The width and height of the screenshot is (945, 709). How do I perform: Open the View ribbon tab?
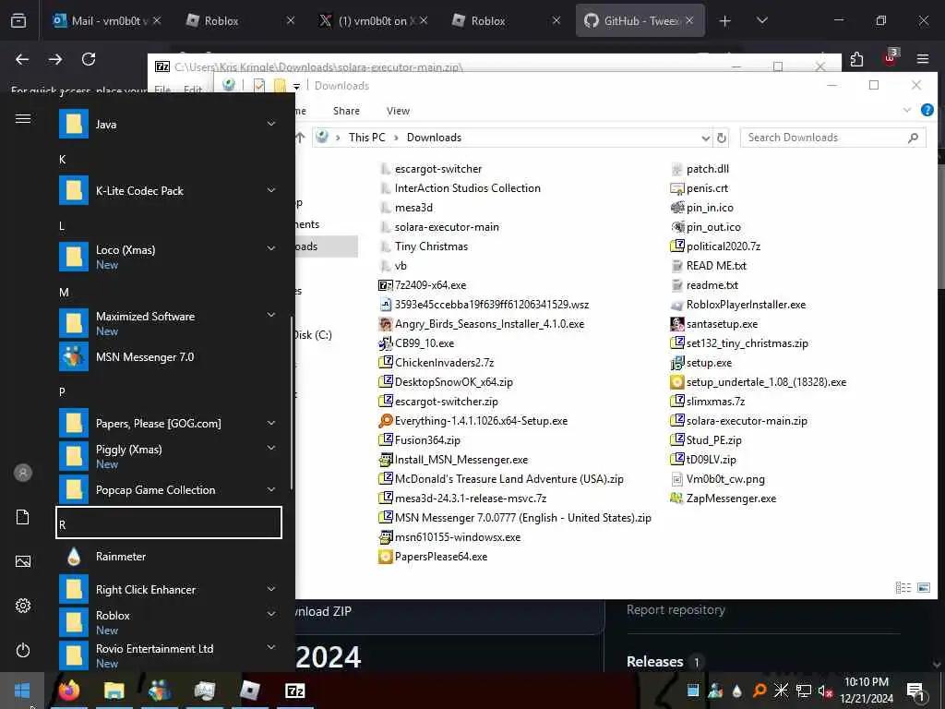398,111
